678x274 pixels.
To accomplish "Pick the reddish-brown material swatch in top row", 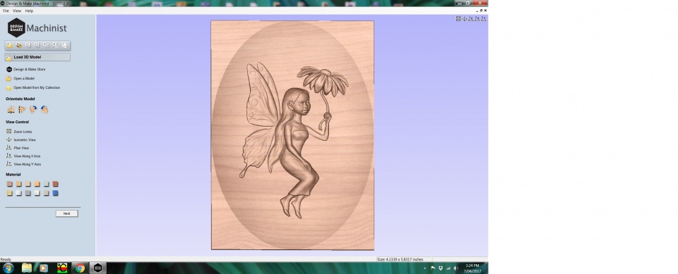I will click(x=55, y=184).
